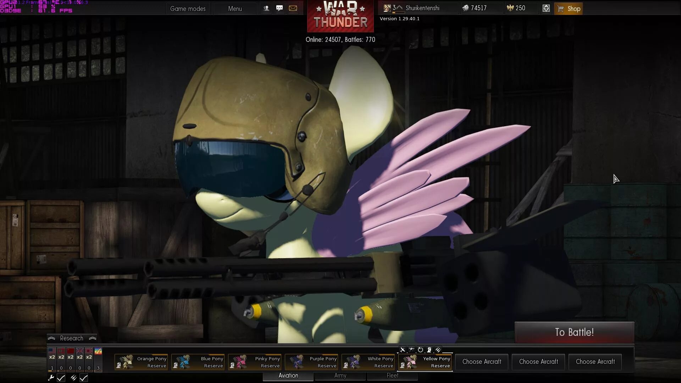The height and width of the screenshot is (383, 681).
Task: Open the Shop button
Action: 568,9
